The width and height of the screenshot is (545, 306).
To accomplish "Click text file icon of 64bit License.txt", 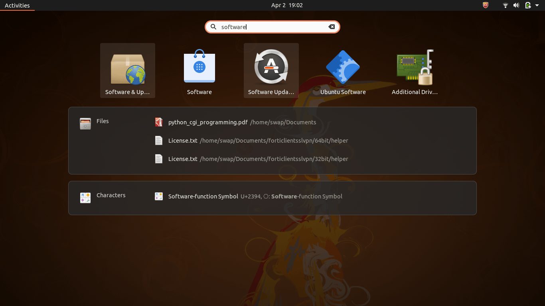I will (159, 141).
